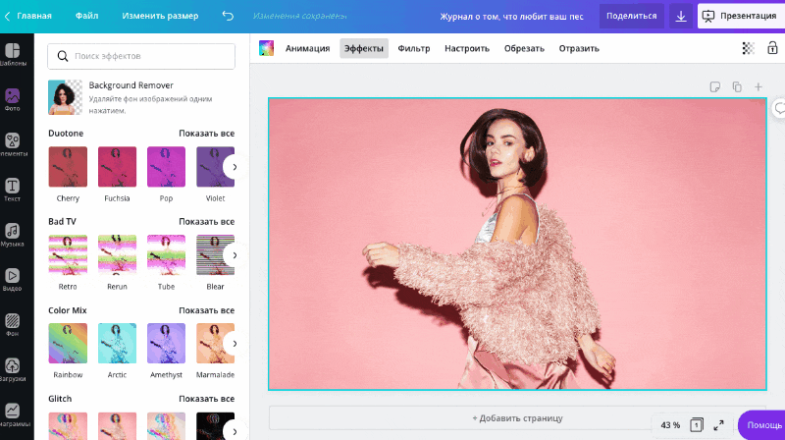Open the Video sidebar tab

pos(13,280)
